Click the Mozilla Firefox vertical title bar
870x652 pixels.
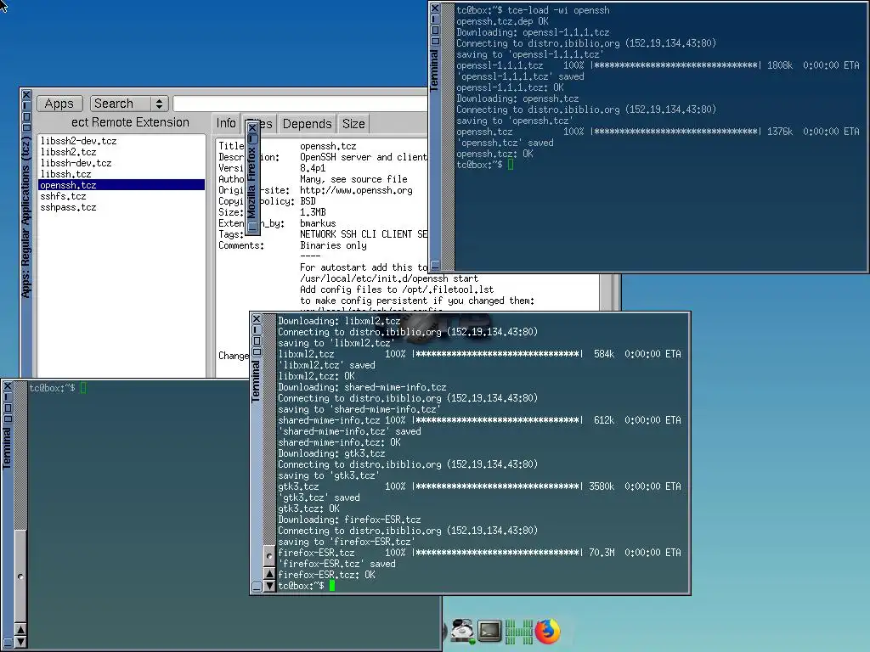click(251, 183)
